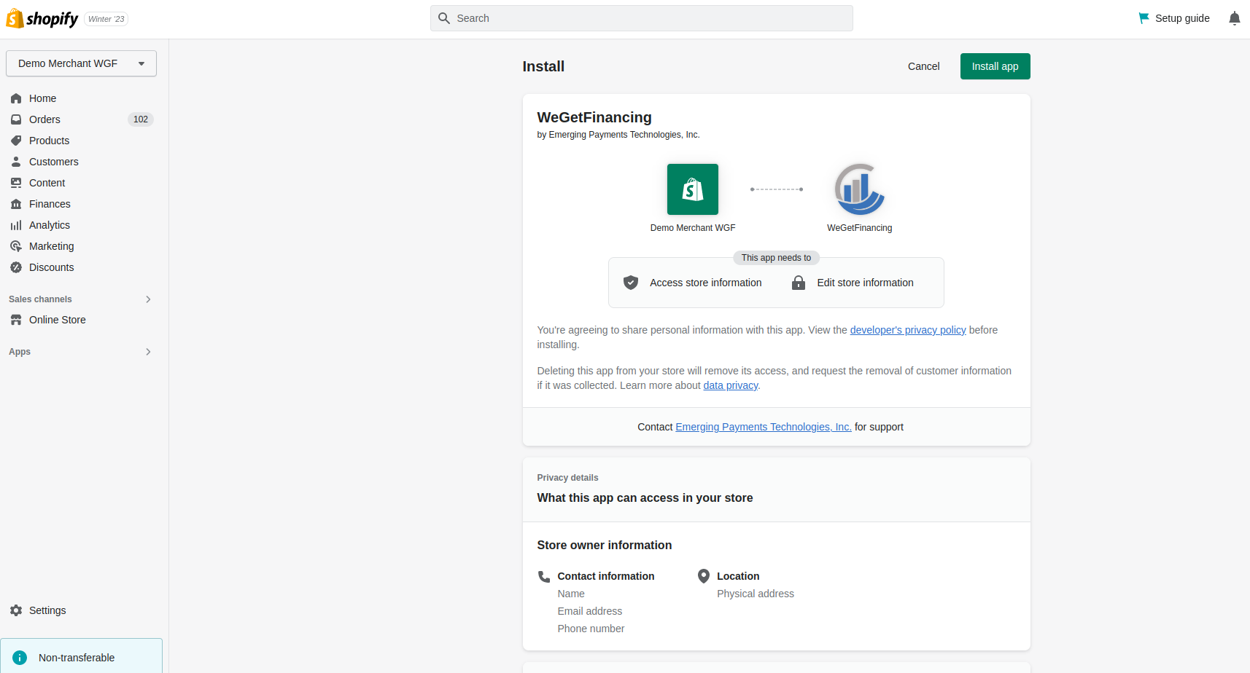Click the Winter '23 edition badge
Viewport: 1250px width, 673px height.
pos(106,19)
